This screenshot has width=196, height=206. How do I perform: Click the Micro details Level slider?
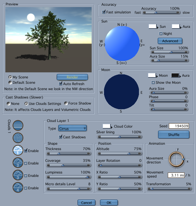68,189
